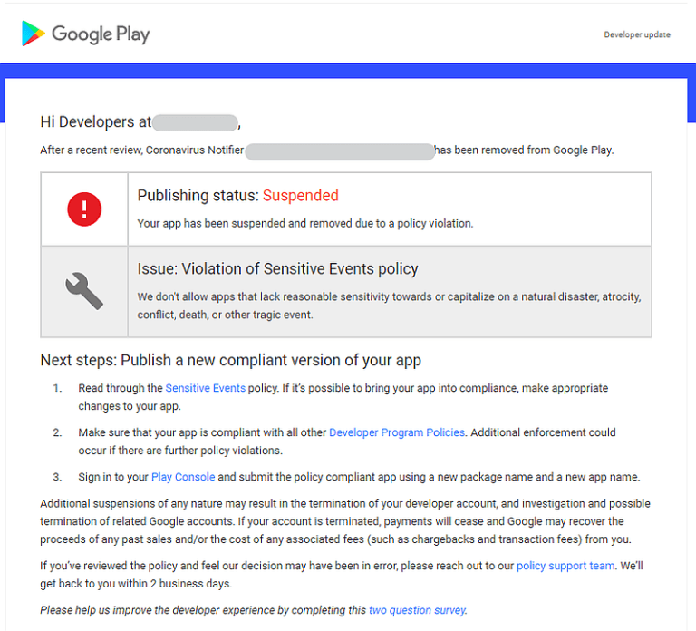Click the 'Hi Developers at' greeting
Screen dimensions: 696x631
click(95, 121)
